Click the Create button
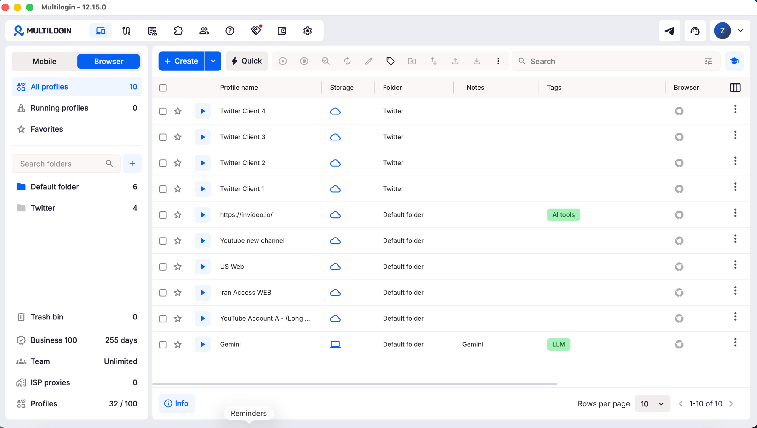This screenshot has height=428, width=757. pyautogui.click(x=181, y=61)
